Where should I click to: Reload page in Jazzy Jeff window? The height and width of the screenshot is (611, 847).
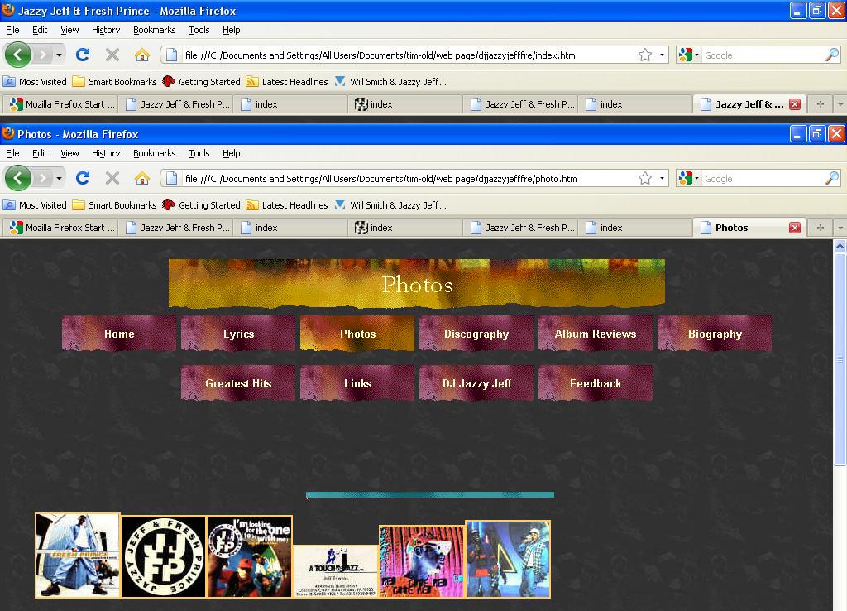[83, 55]
